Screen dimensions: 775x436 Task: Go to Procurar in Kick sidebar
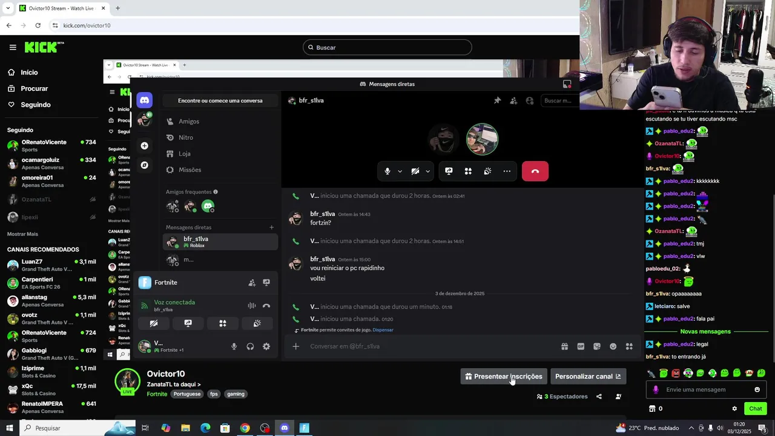tap(34, 88)
